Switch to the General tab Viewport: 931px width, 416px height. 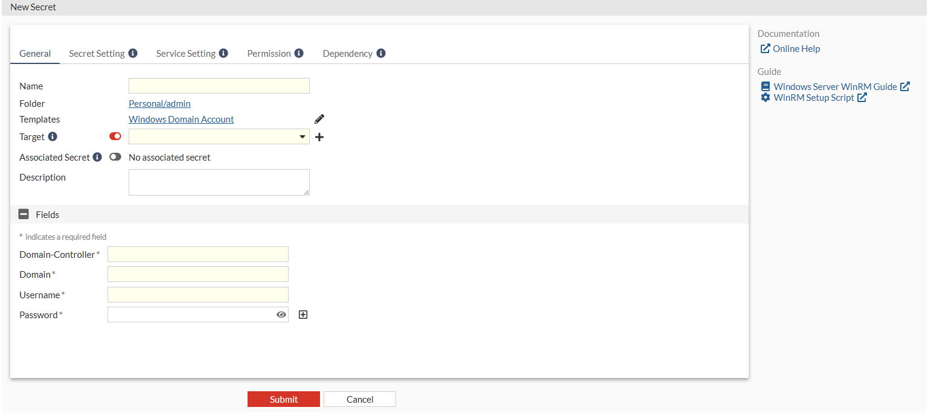[35, 54]
